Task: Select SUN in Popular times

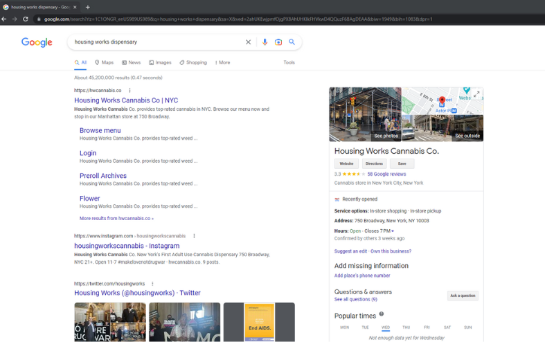Action: [468, 327]
